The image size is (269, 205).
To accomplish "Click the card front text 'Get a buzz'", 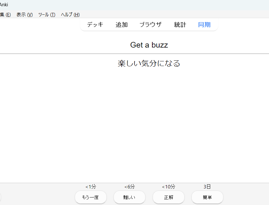I will point(149,45).
